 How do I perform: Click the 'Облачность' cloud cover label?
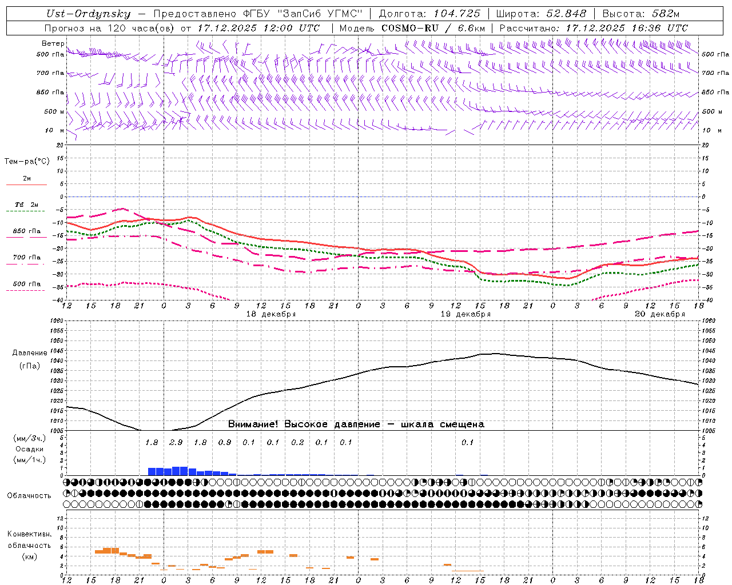click(29, 496)
